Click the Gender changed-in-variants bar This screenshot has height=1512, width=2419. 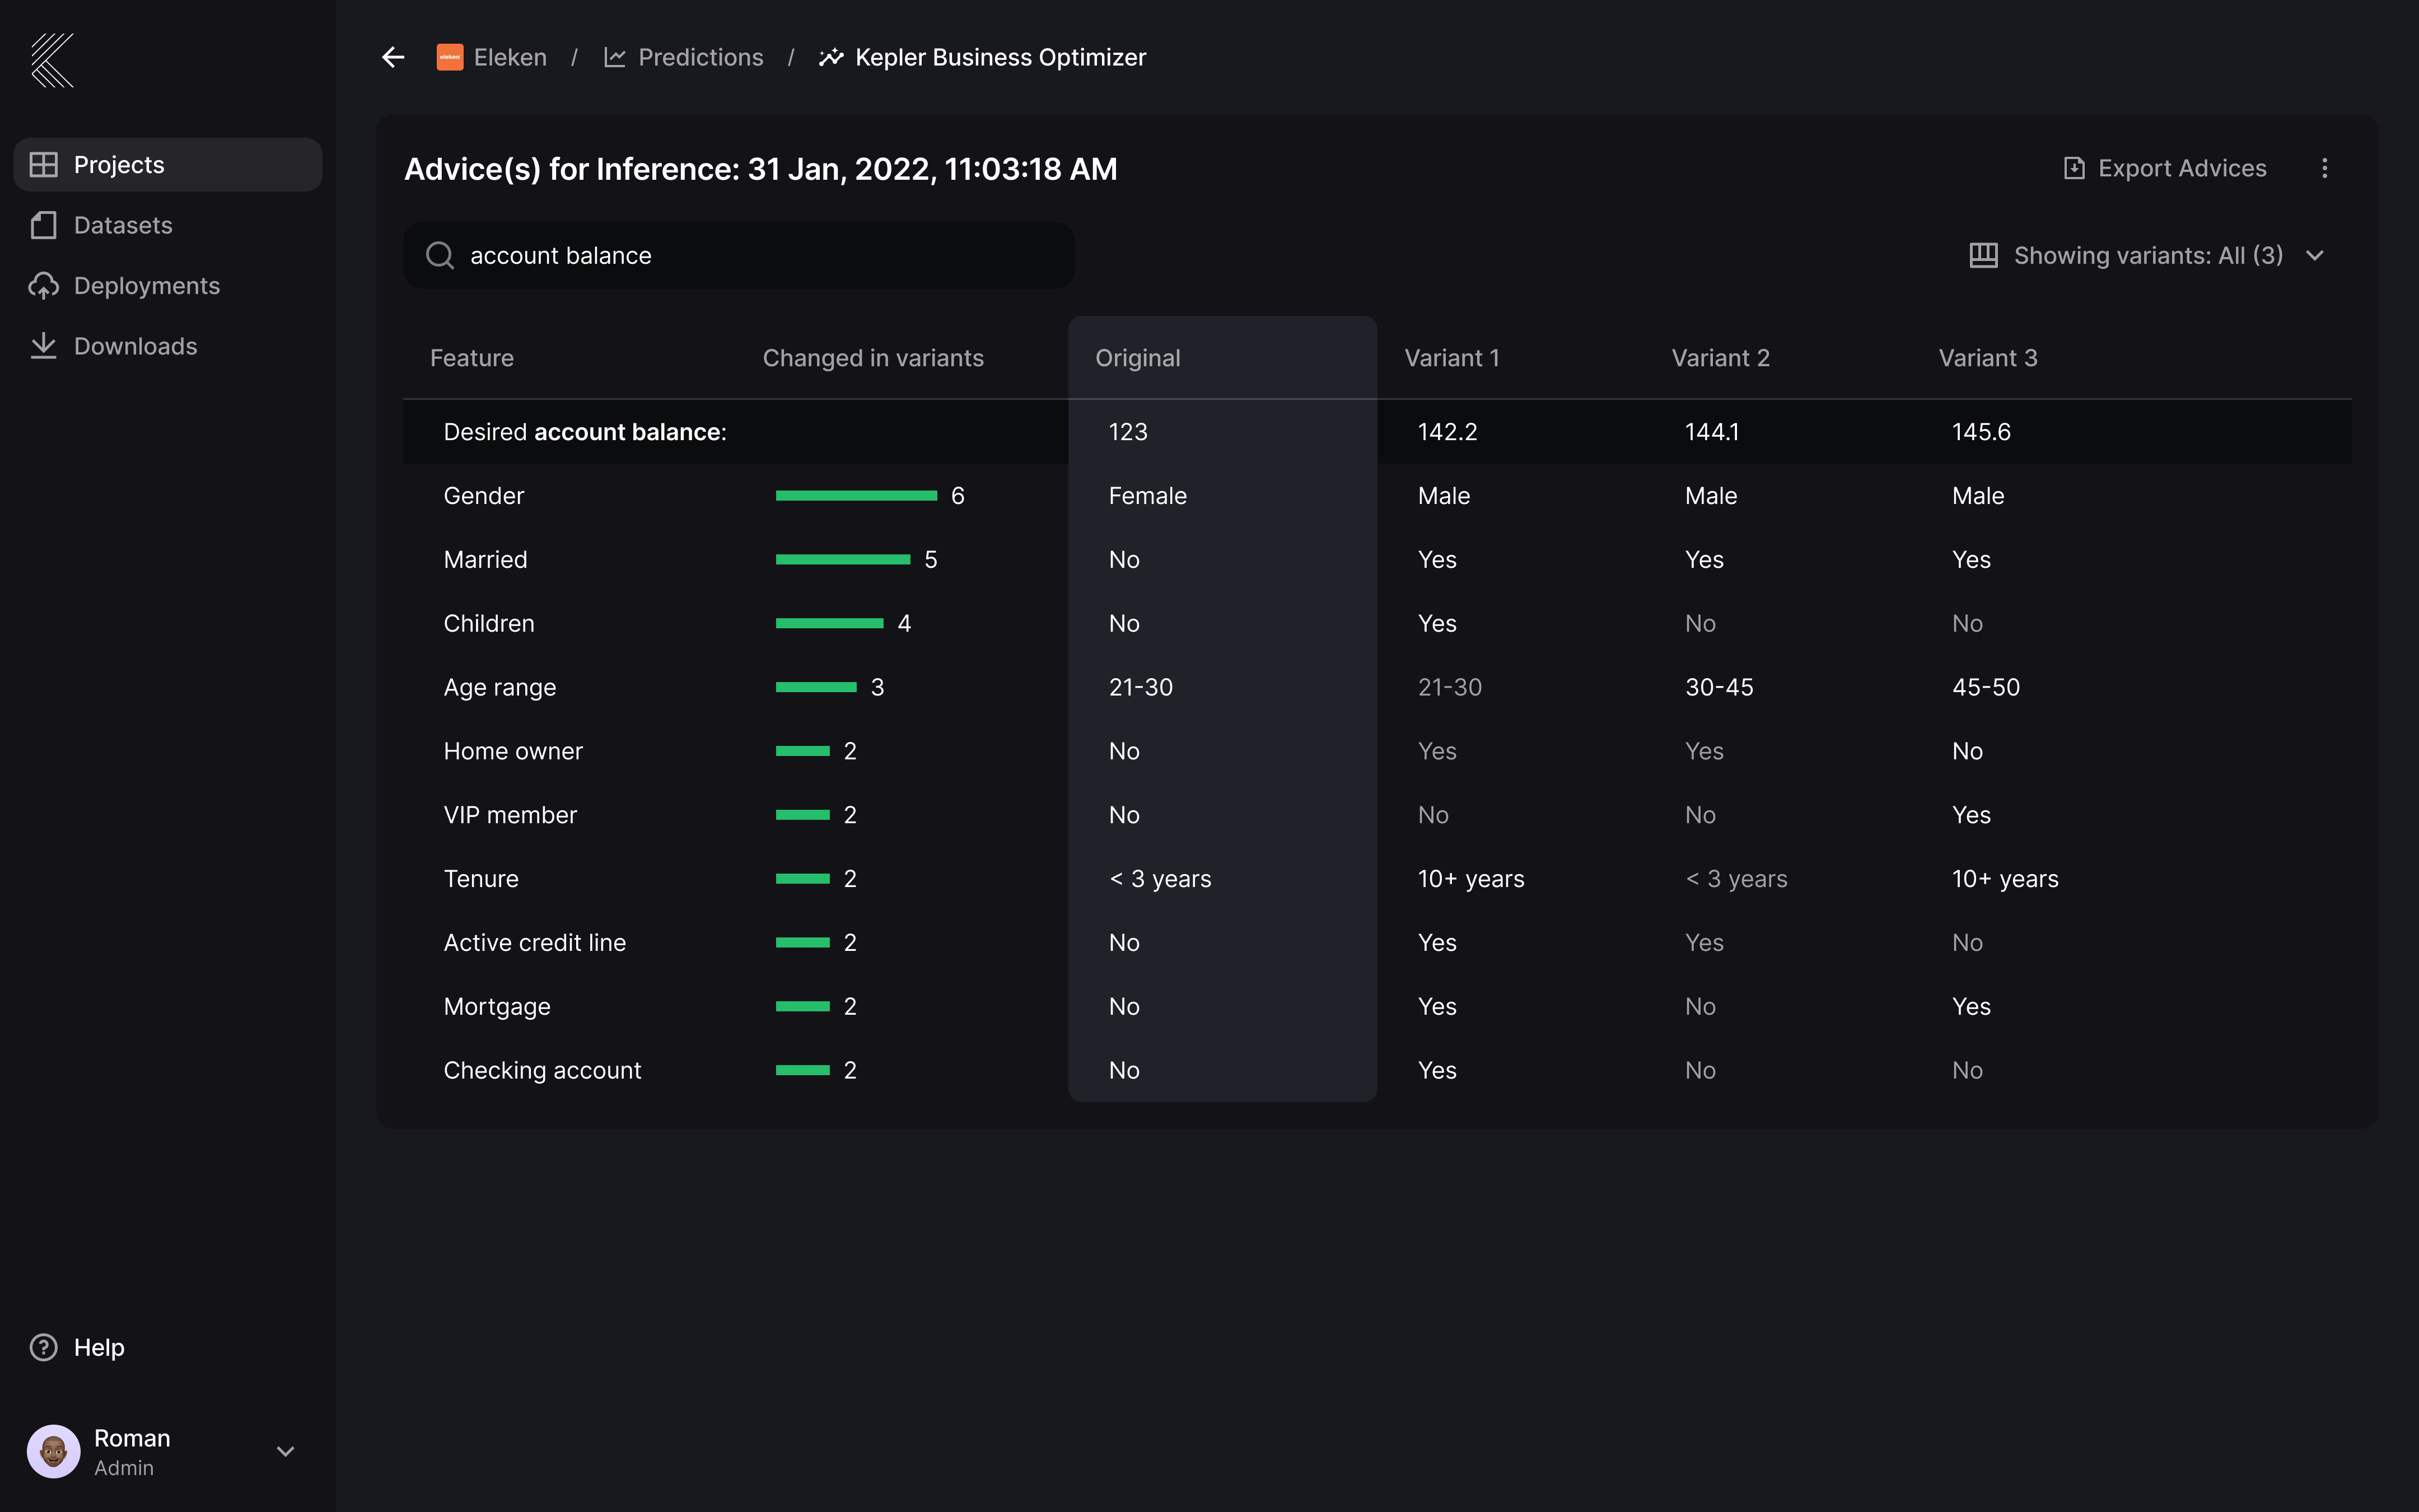point(857,495)
